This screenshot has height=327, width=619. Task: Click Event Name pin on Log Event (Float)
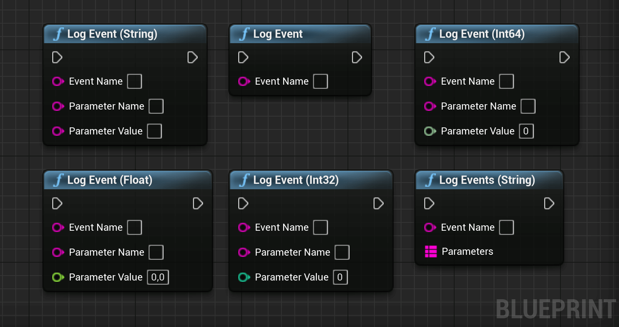pos(58,227)
